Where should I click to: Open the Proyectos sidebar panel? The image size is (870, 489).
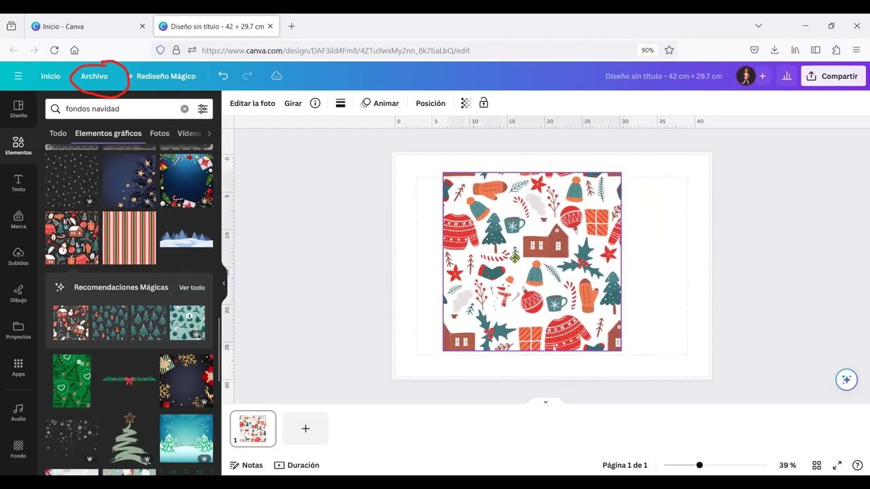(x=18, y=330)
